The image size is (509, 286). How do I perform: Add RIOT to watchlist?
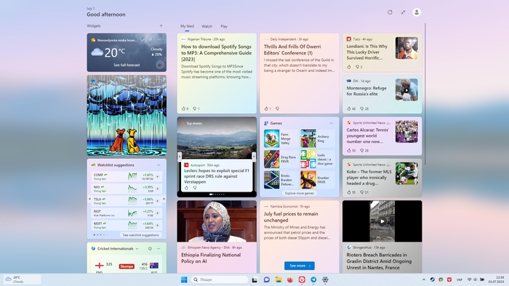158,213
